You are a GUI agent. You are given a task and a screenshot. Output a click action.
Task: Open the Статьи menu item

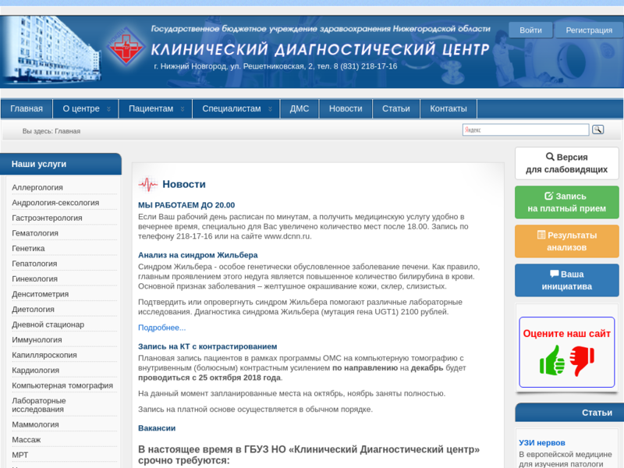[x=396, y=108]
